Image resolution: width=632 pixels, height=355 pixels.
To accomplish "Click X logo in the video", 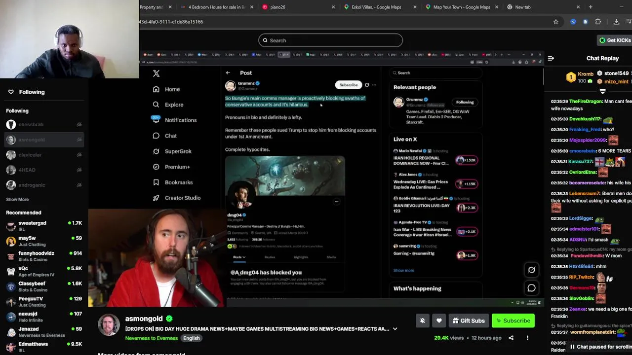I will pyautogui.click(x=156, y=73).
